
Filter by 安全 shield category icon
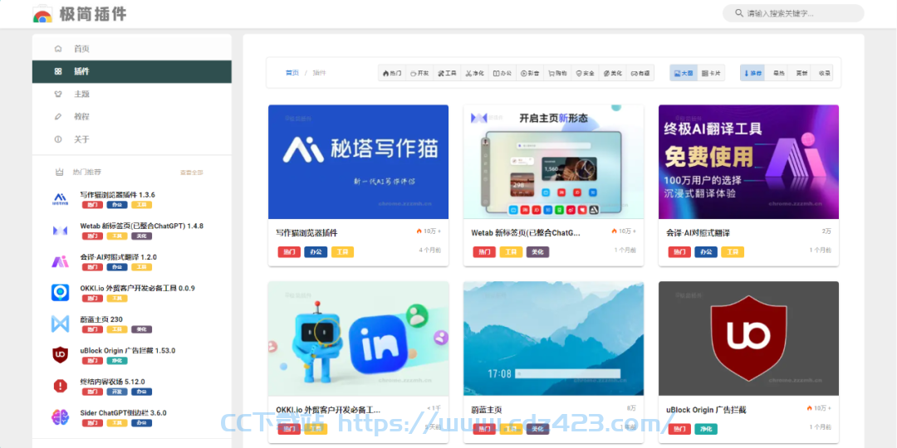tap(585, 73)
